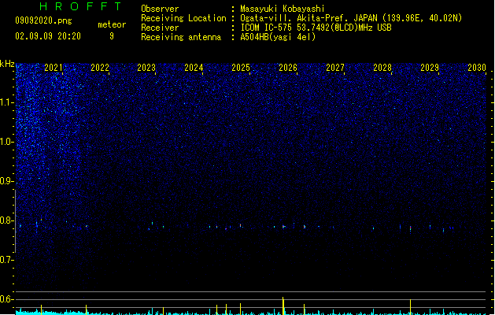Click the 2024 time axis marker
Screen dimensions: 495x315
point(194,67)
